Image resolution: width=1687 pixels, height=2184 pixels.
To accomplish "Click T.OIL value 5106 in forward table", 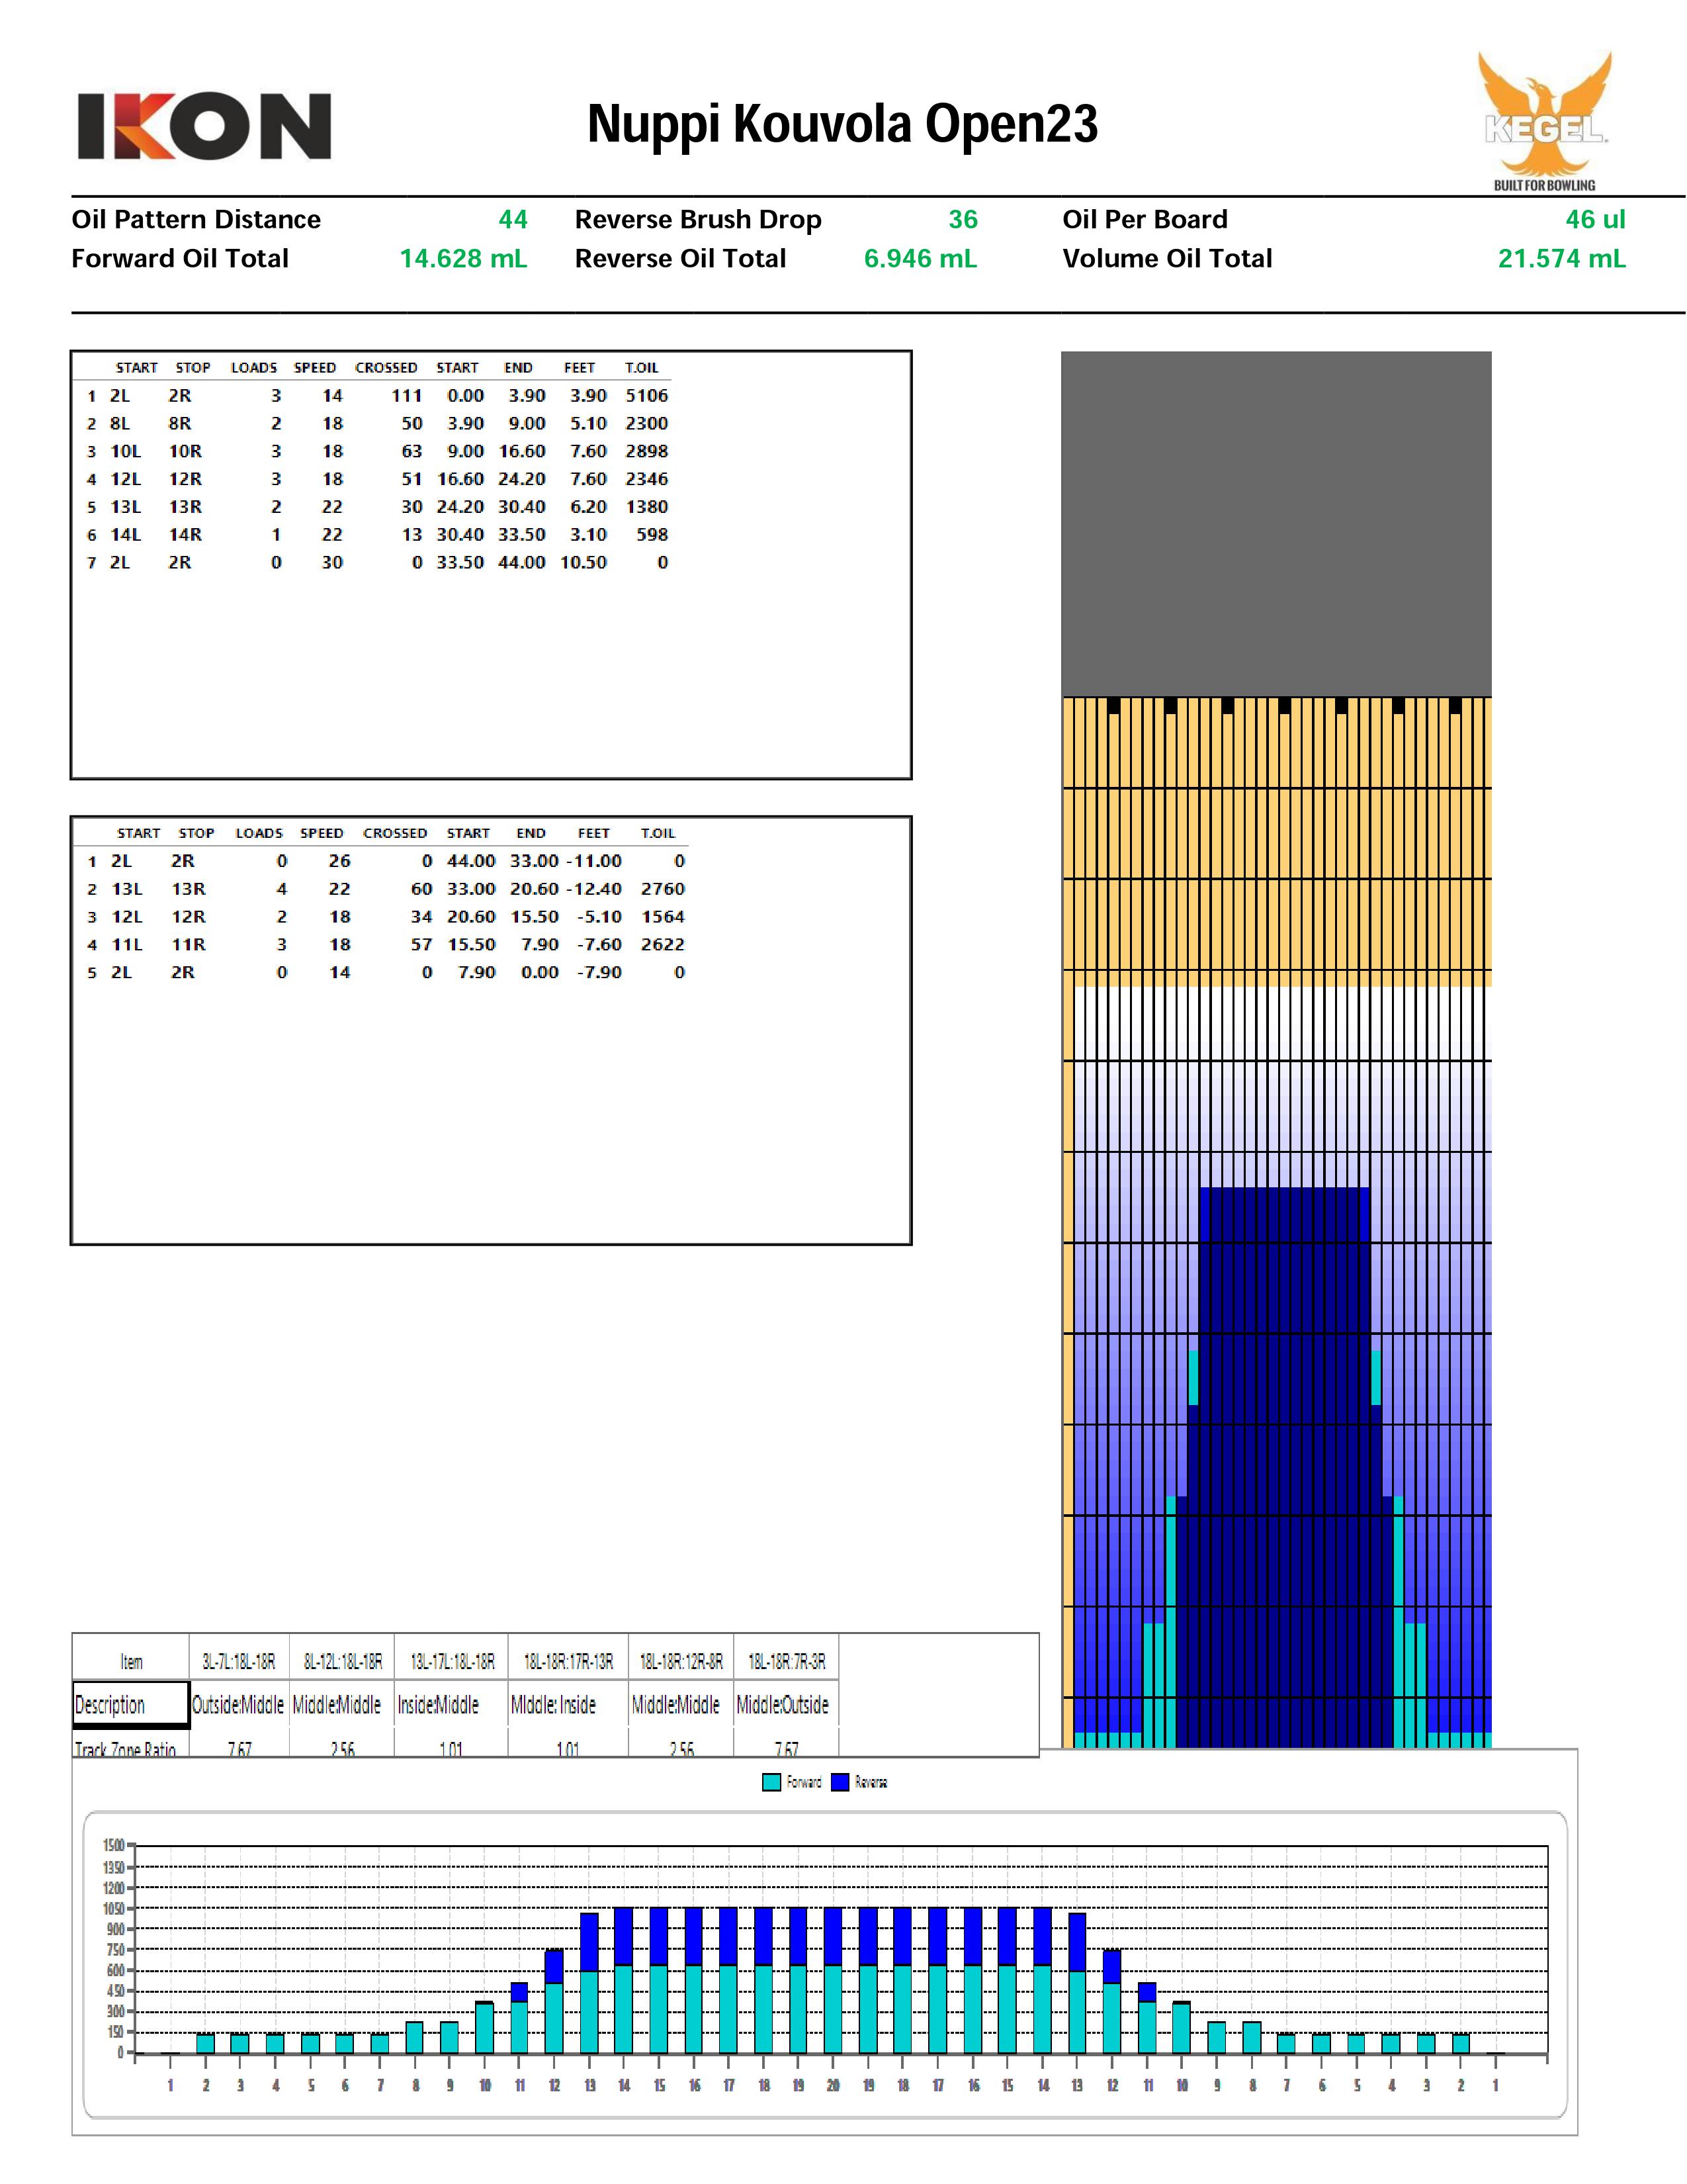I will click(646, 396).
